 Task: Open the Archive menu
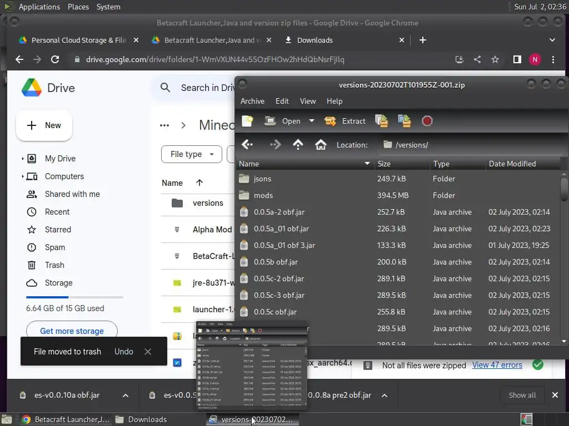(x=253, y=101)
